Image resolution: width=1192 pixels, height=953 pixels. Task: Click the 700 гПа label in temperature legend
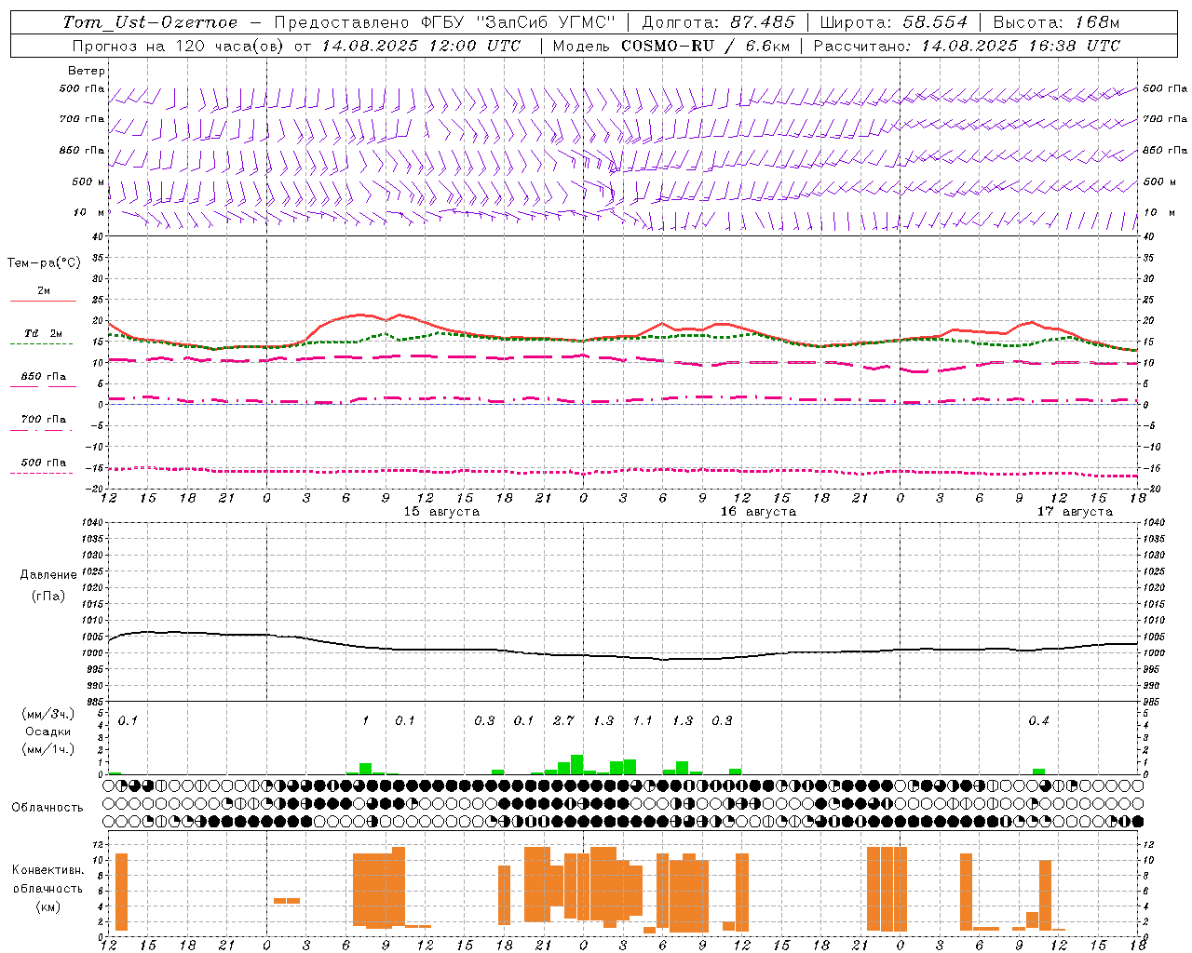(43, 420)
